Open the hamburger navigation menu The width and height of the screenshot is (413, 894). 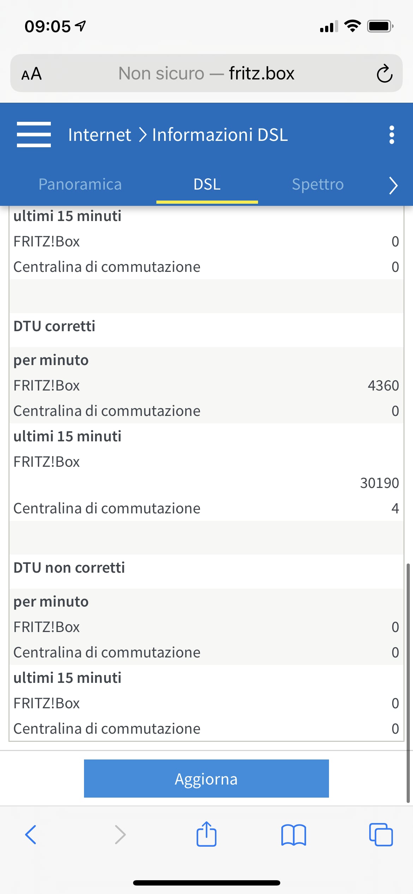34,135
